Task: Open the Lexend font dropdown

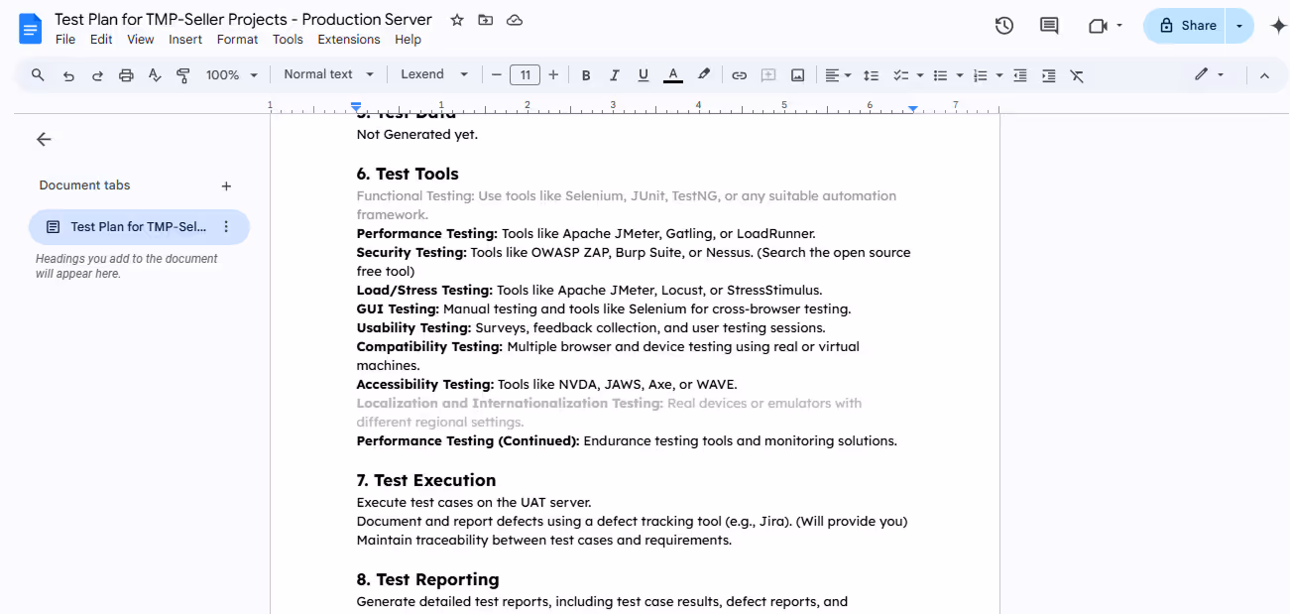Action: pyautogui.click(x=434, y=74)
